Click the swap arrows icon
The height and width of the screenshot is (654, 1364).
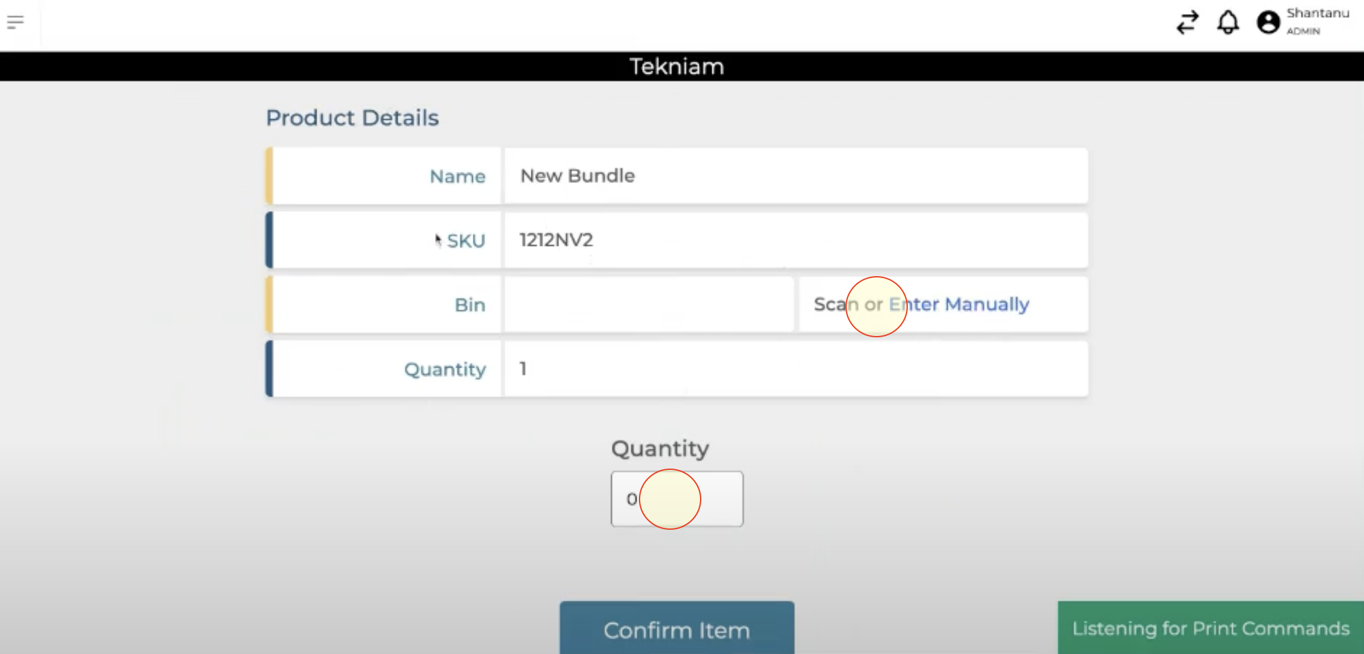pyautogui.click(x=1187, y=23)
